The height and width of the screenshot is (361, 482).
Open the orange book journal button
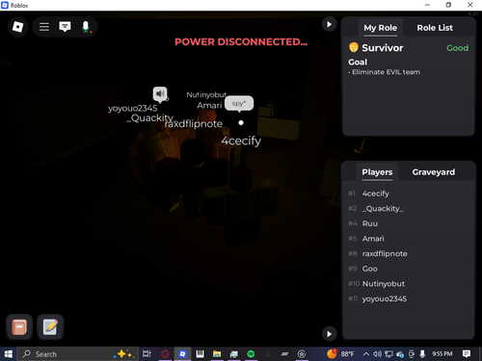click(x=19, y=327)
